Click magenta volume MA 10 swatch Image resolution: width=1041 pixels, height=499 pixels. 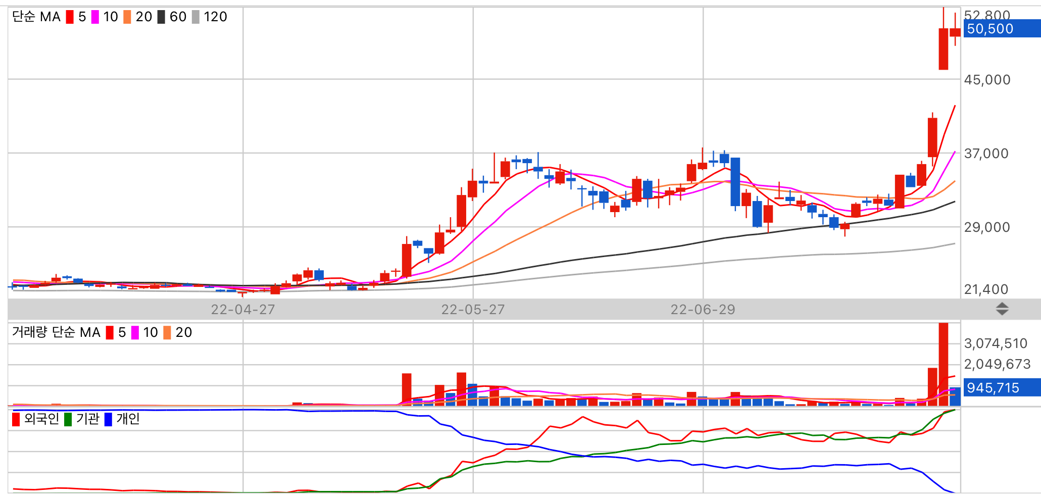(135, 332)
